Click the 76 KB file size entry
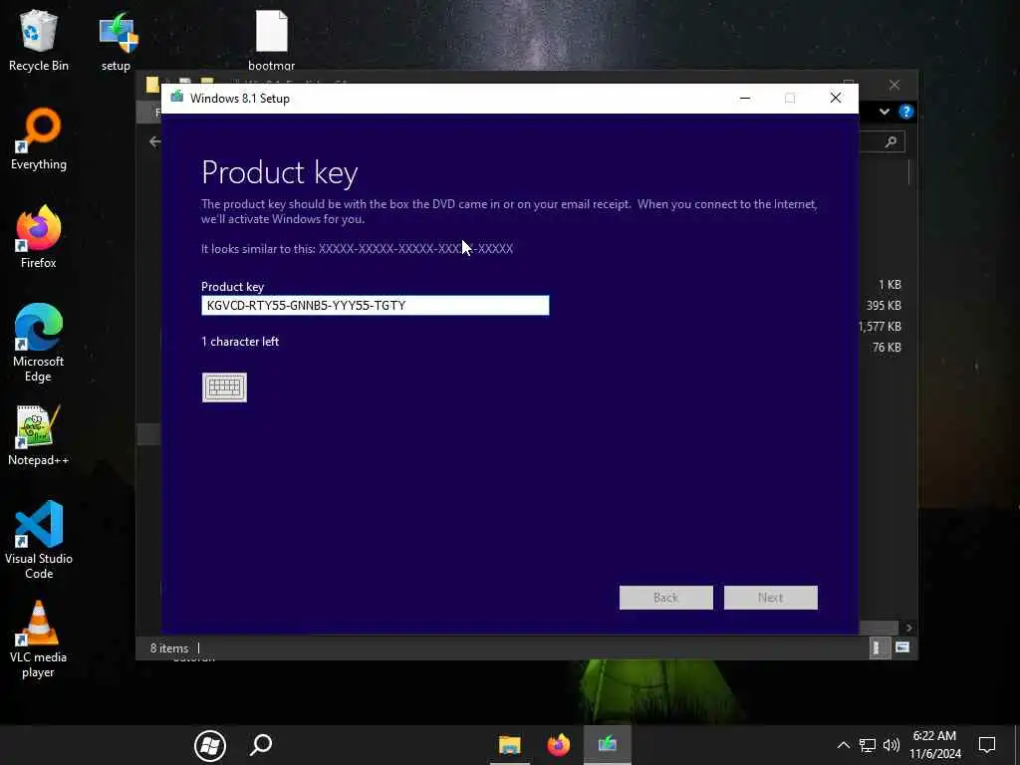Viewport: 1020px width, 765px height. pos(887,348)
